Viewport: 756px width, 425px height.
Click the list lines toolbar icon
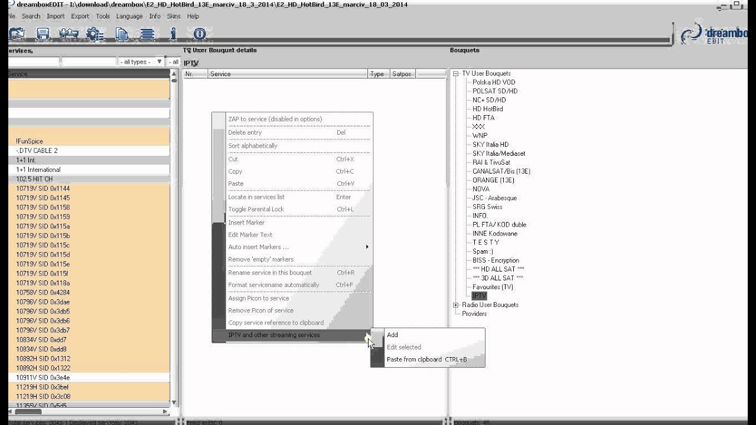point(148,34)
